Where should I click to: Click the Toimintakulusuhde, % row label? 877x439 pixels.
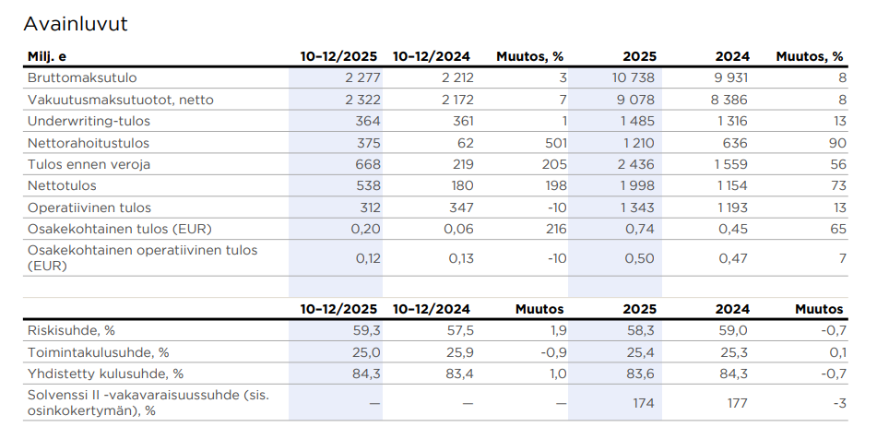(x=98, y=351)
